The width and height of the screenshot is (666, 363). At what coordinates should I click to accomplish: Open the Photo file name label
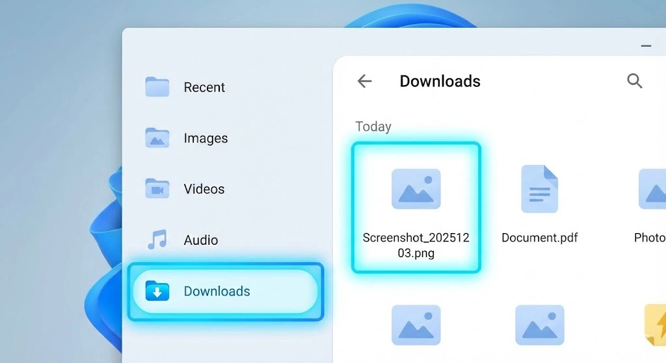click(650, 238)
